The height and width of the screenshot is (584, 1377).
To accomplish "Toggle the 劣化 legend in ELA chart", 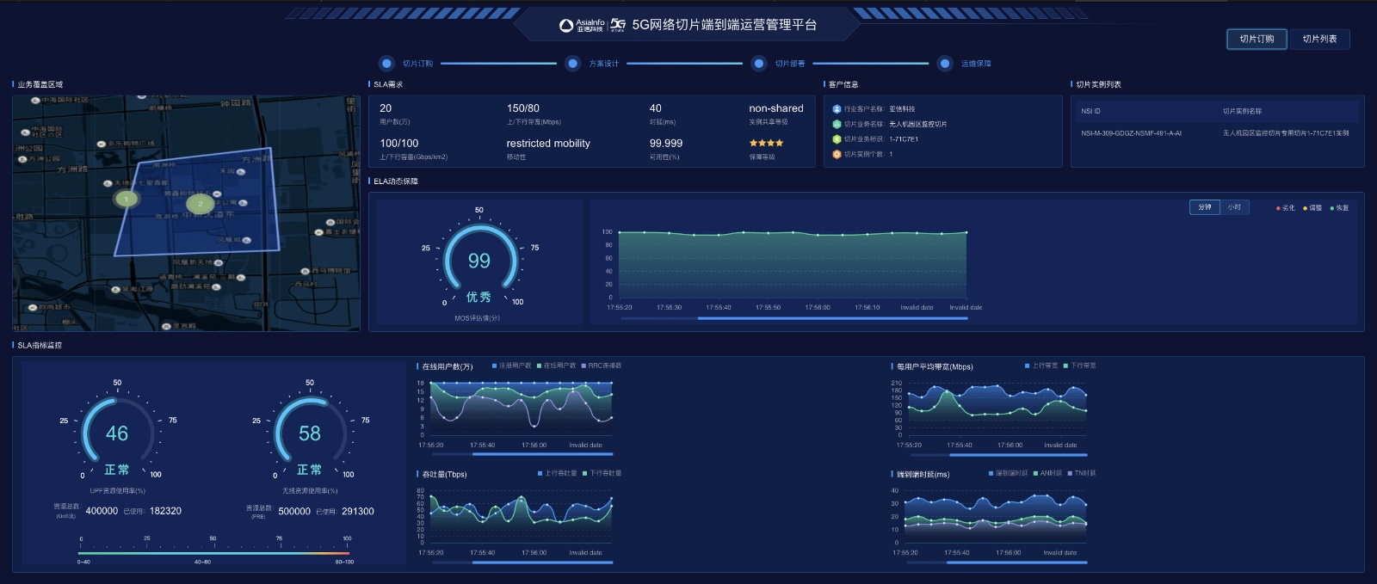I will (1285, 208).
